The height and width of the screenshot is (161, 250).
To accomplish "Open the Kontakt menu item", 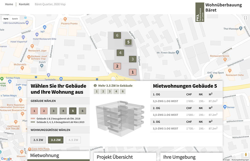I will (x=24, y=4).
